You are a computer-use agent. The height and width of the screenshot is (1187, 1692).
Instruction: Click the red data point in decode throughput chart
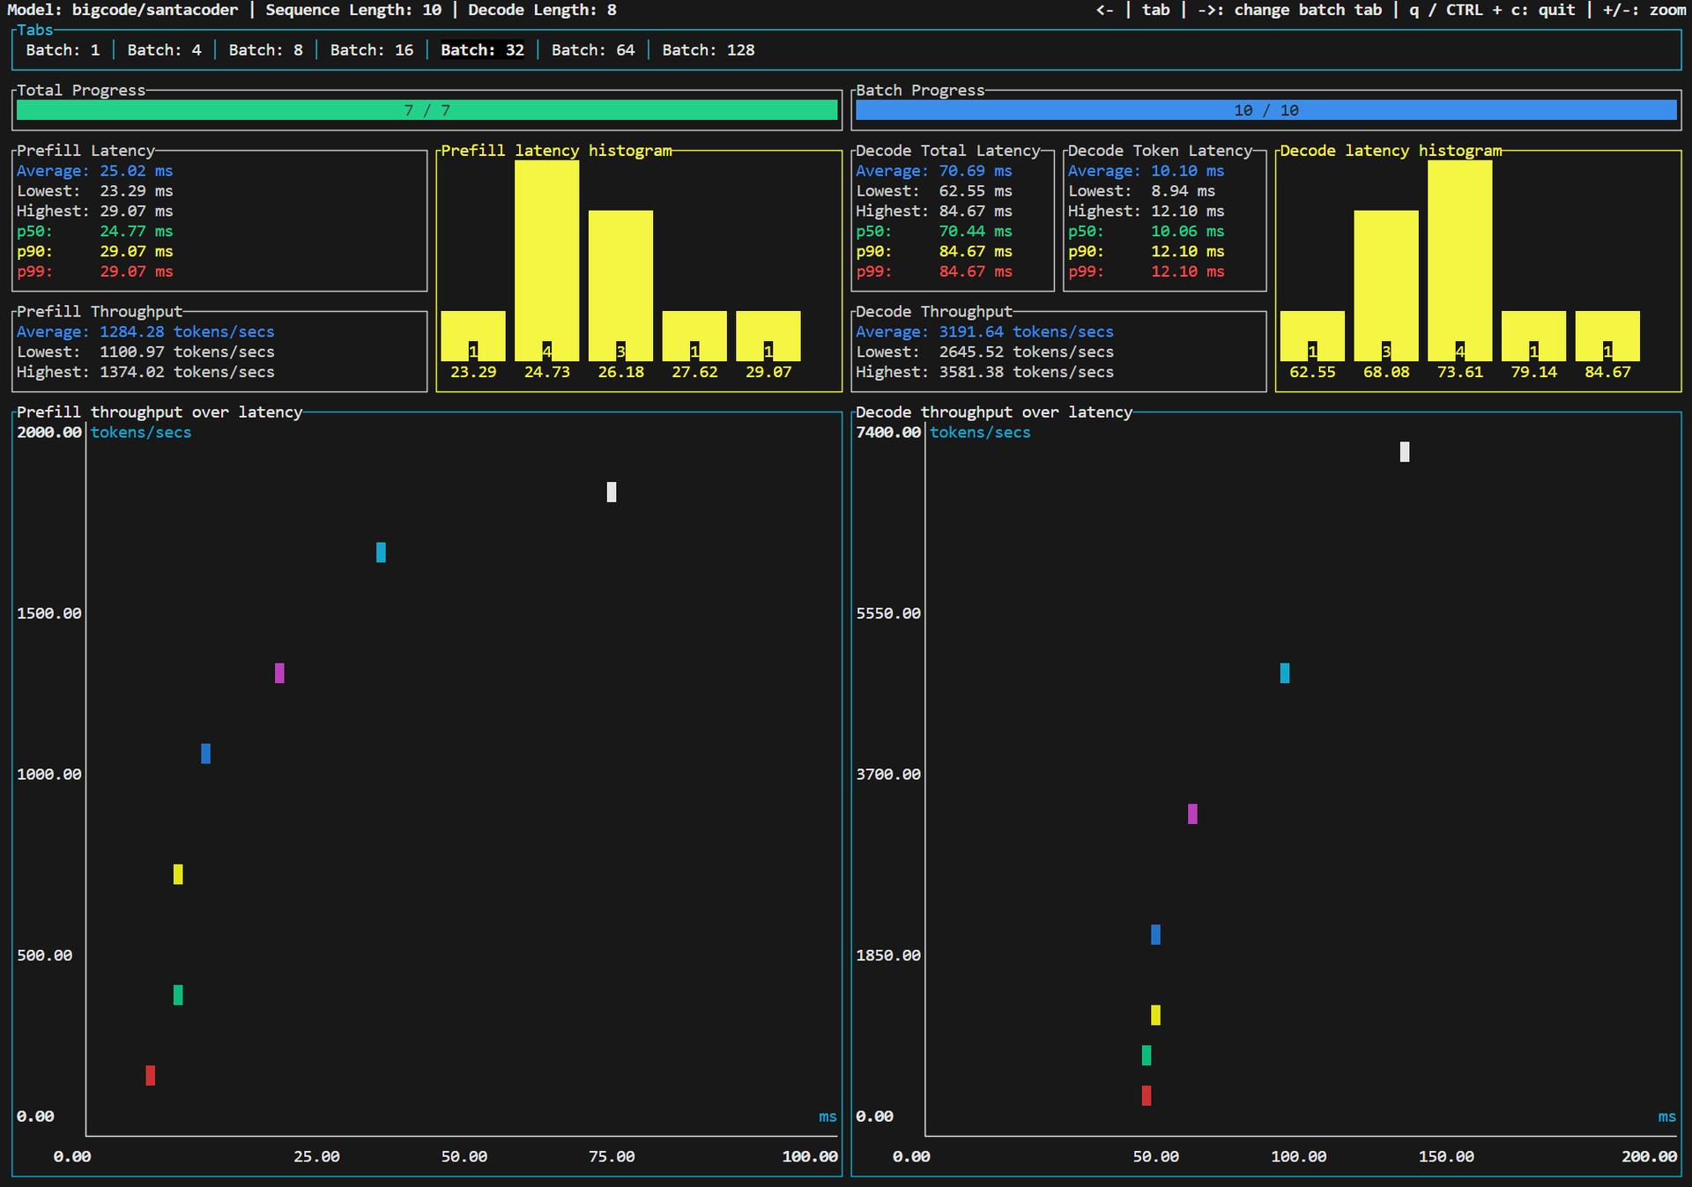[x=1147, y=1095]
